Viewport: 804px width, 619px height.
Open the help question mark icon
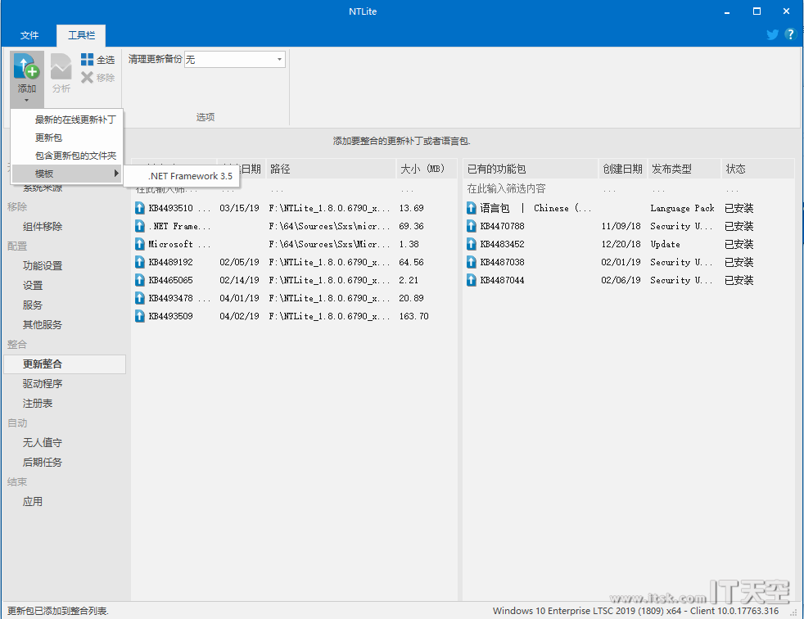click(790, 34)
